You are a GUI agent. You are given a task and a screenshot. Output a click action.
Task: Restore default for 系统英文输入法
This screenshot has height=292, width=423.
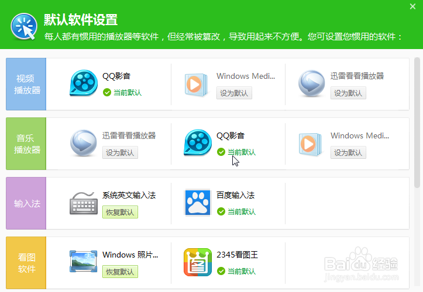click(120, 212)
